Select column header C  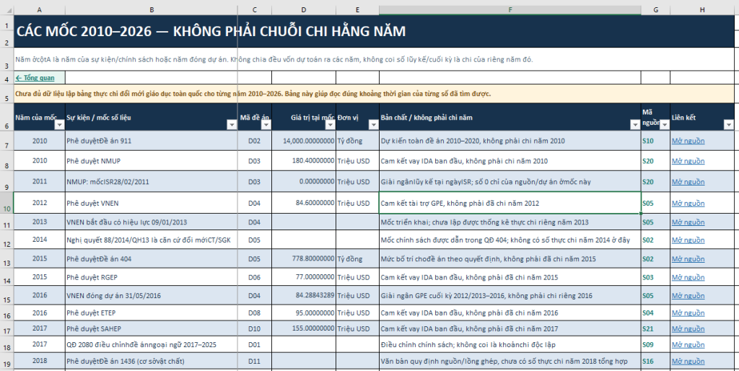255,10
